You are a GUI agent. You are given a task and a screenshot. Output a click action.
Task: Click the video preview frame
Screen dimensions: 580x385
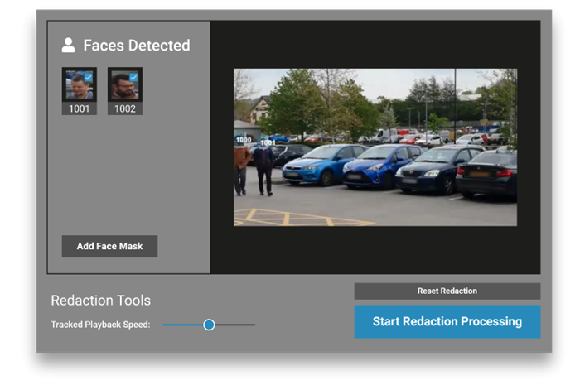point(375,147)
